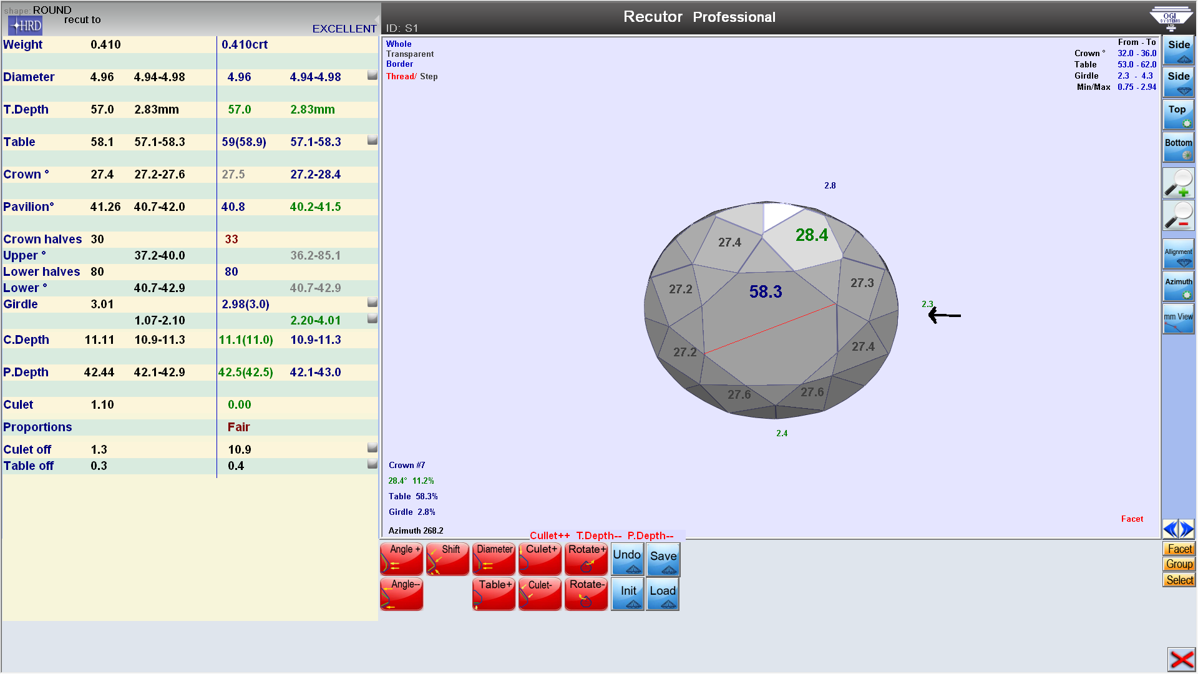Click the HRD grading standard logo
This screenshot has width=1198, height=674.
tap(25, 26)
